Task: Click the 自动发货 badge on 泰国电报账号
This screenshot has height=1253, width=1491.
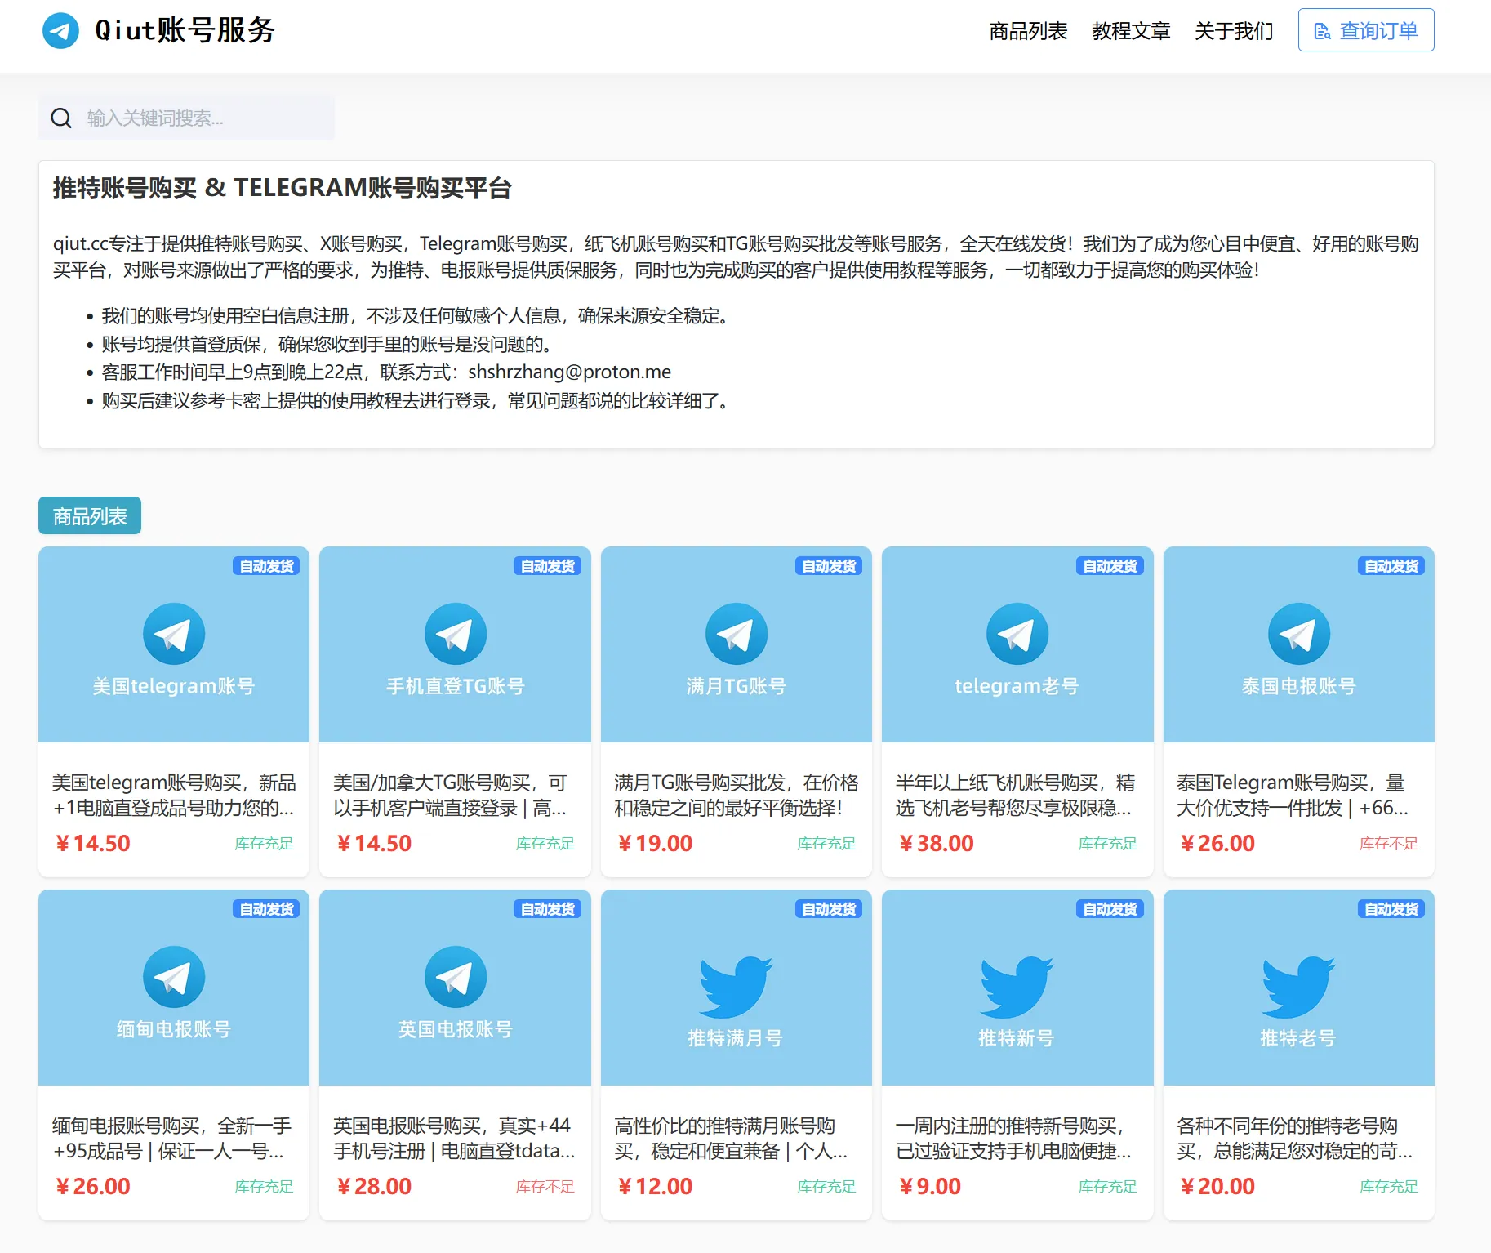Action: pos(1391,565)
